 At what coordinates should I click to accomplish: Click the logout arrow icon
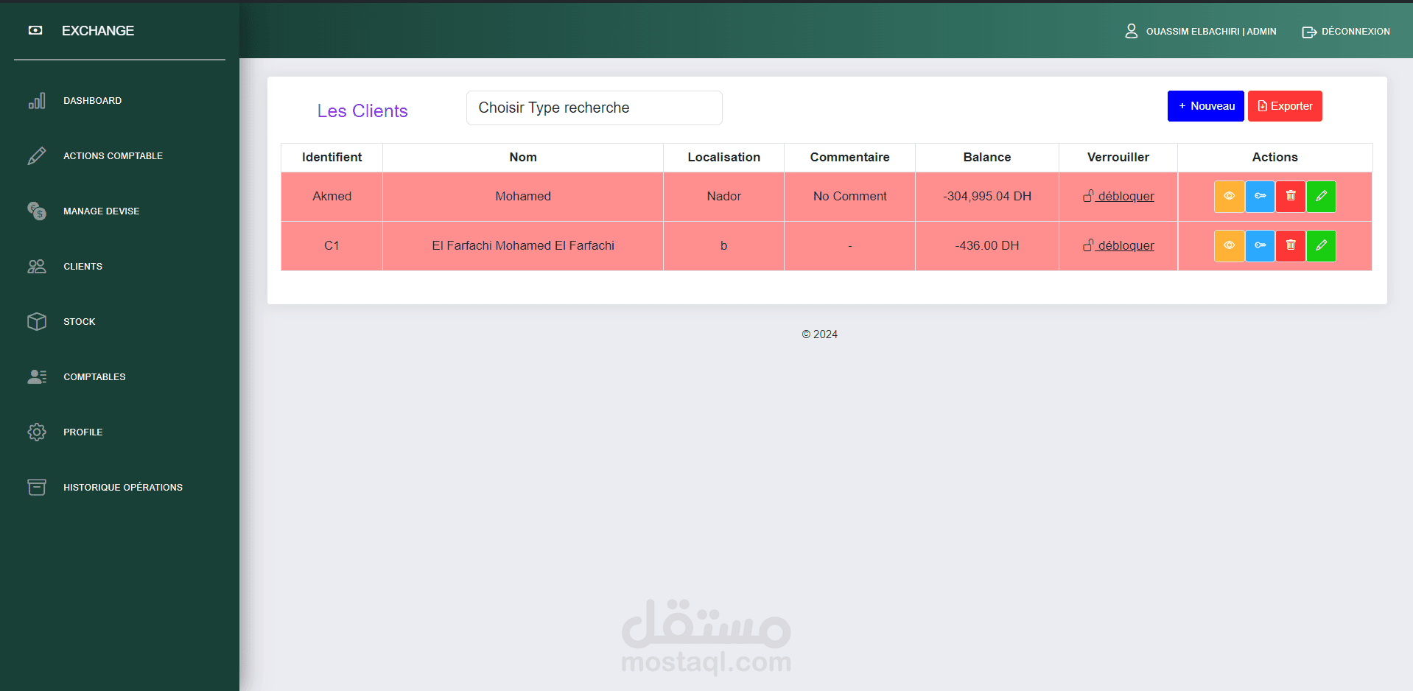point(1309,32)
